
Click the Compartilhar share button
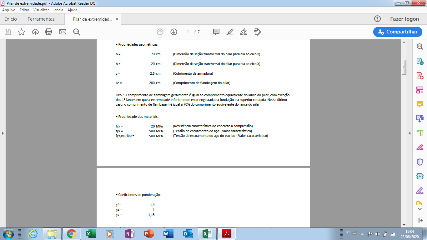pyautogui.click(x=398, y=32)
